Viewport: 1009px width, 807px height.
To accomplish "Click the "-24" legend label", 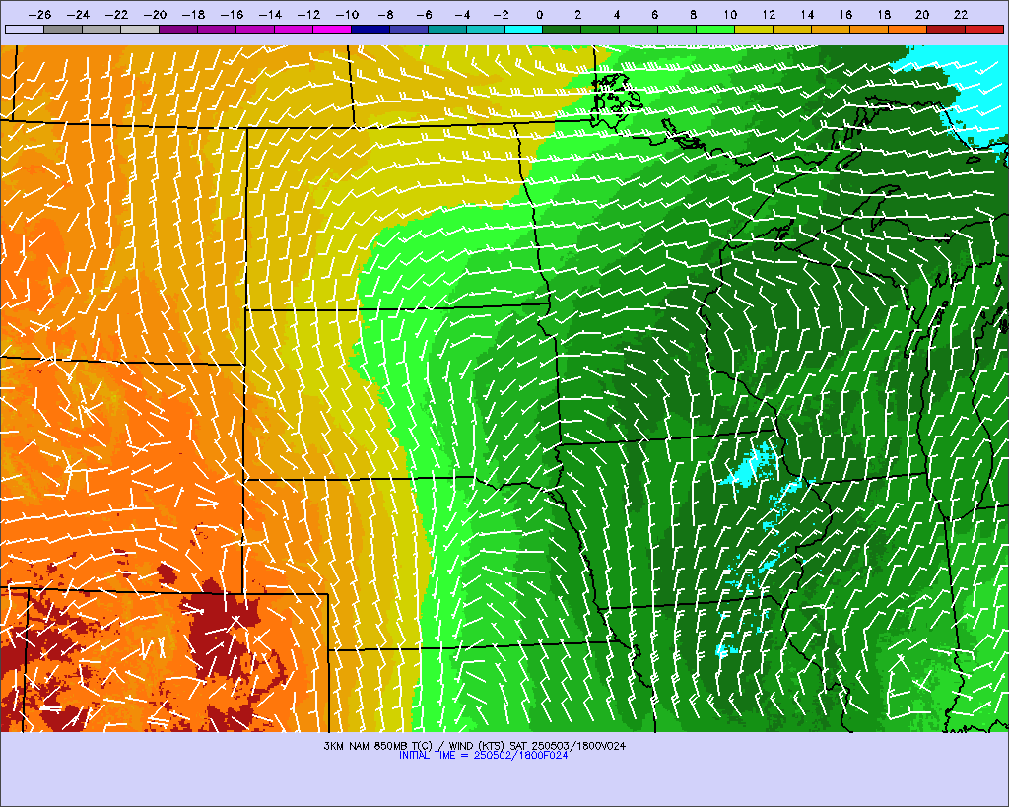I will click(79, 14).
